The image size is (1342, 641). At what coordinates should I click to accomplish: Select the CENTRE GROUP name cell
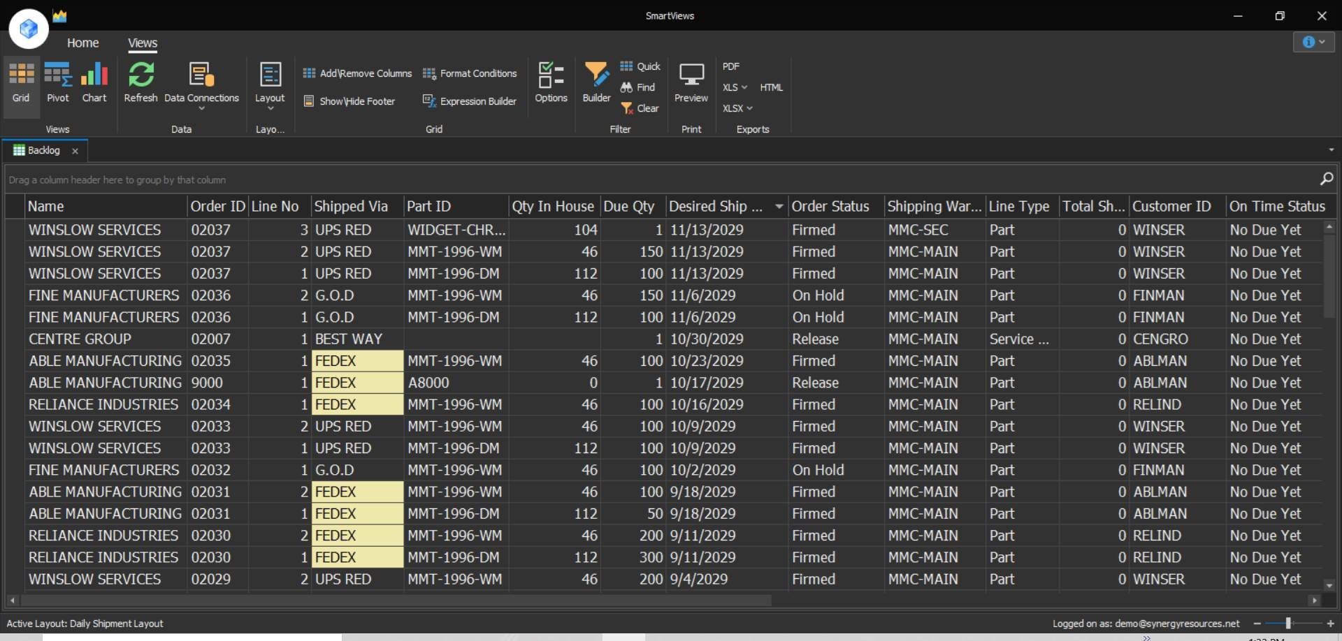(106, 339)
